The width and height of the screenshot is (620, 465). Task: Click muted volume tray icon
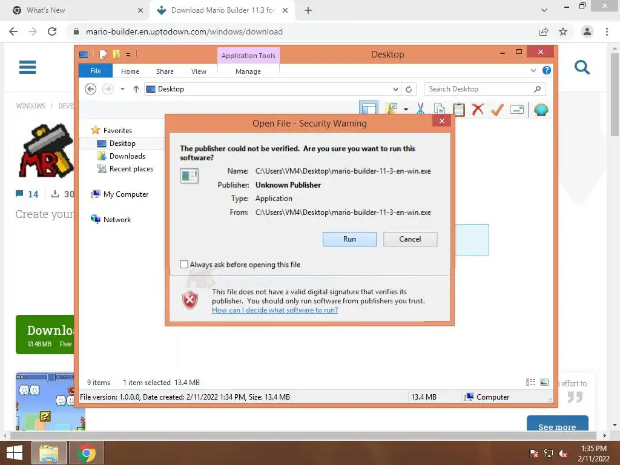pyautogui.click(x=564, y=453)
